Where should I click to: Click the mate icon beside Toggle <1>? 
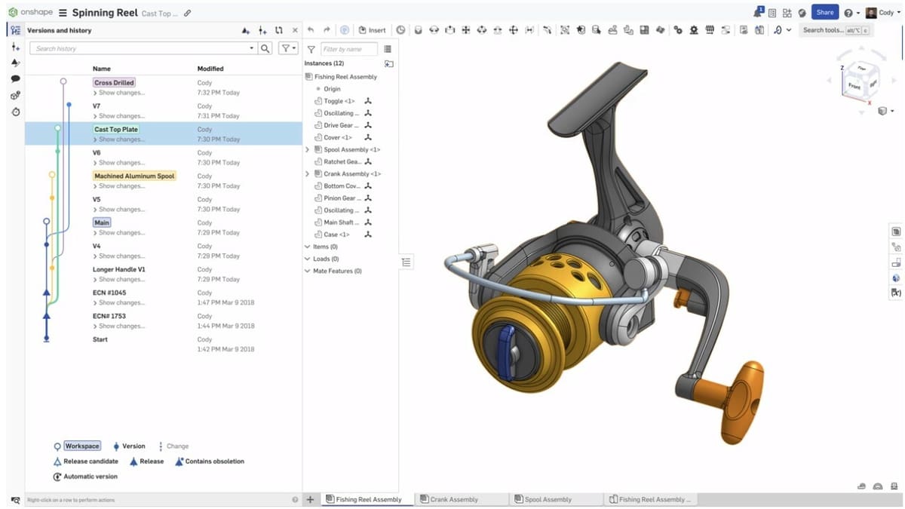tap(368, 101)
